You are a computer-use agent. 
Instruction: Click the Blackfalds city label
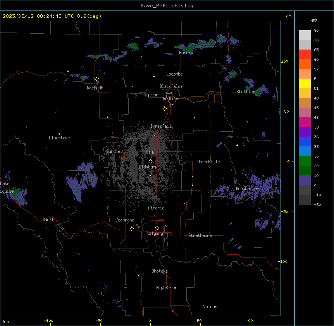pos(171,86)
